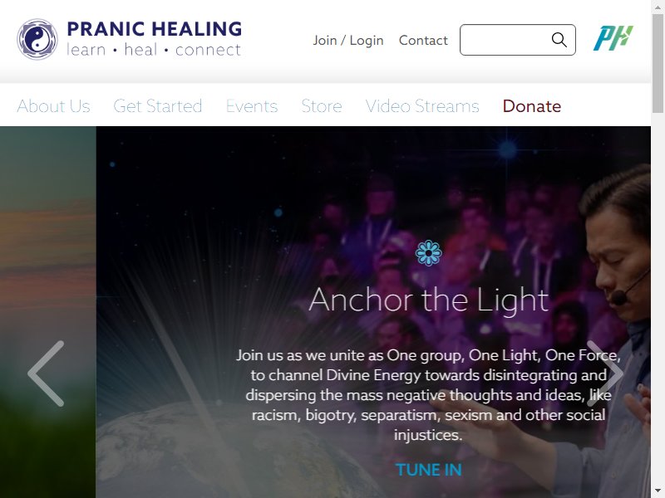665x498 pixels.
Task: Open the About Us menu
Action: pyautogui.click(x=53, y=106)
